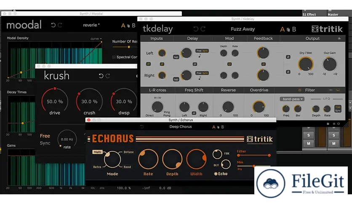The height and width of the screenshot is (204, 352).
Task: Solo the right mixer channel with S button
Action: (x=333, y=135)
